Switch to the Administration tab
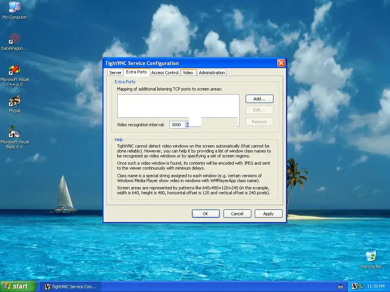Screen dimensions: 390x292 212,73
